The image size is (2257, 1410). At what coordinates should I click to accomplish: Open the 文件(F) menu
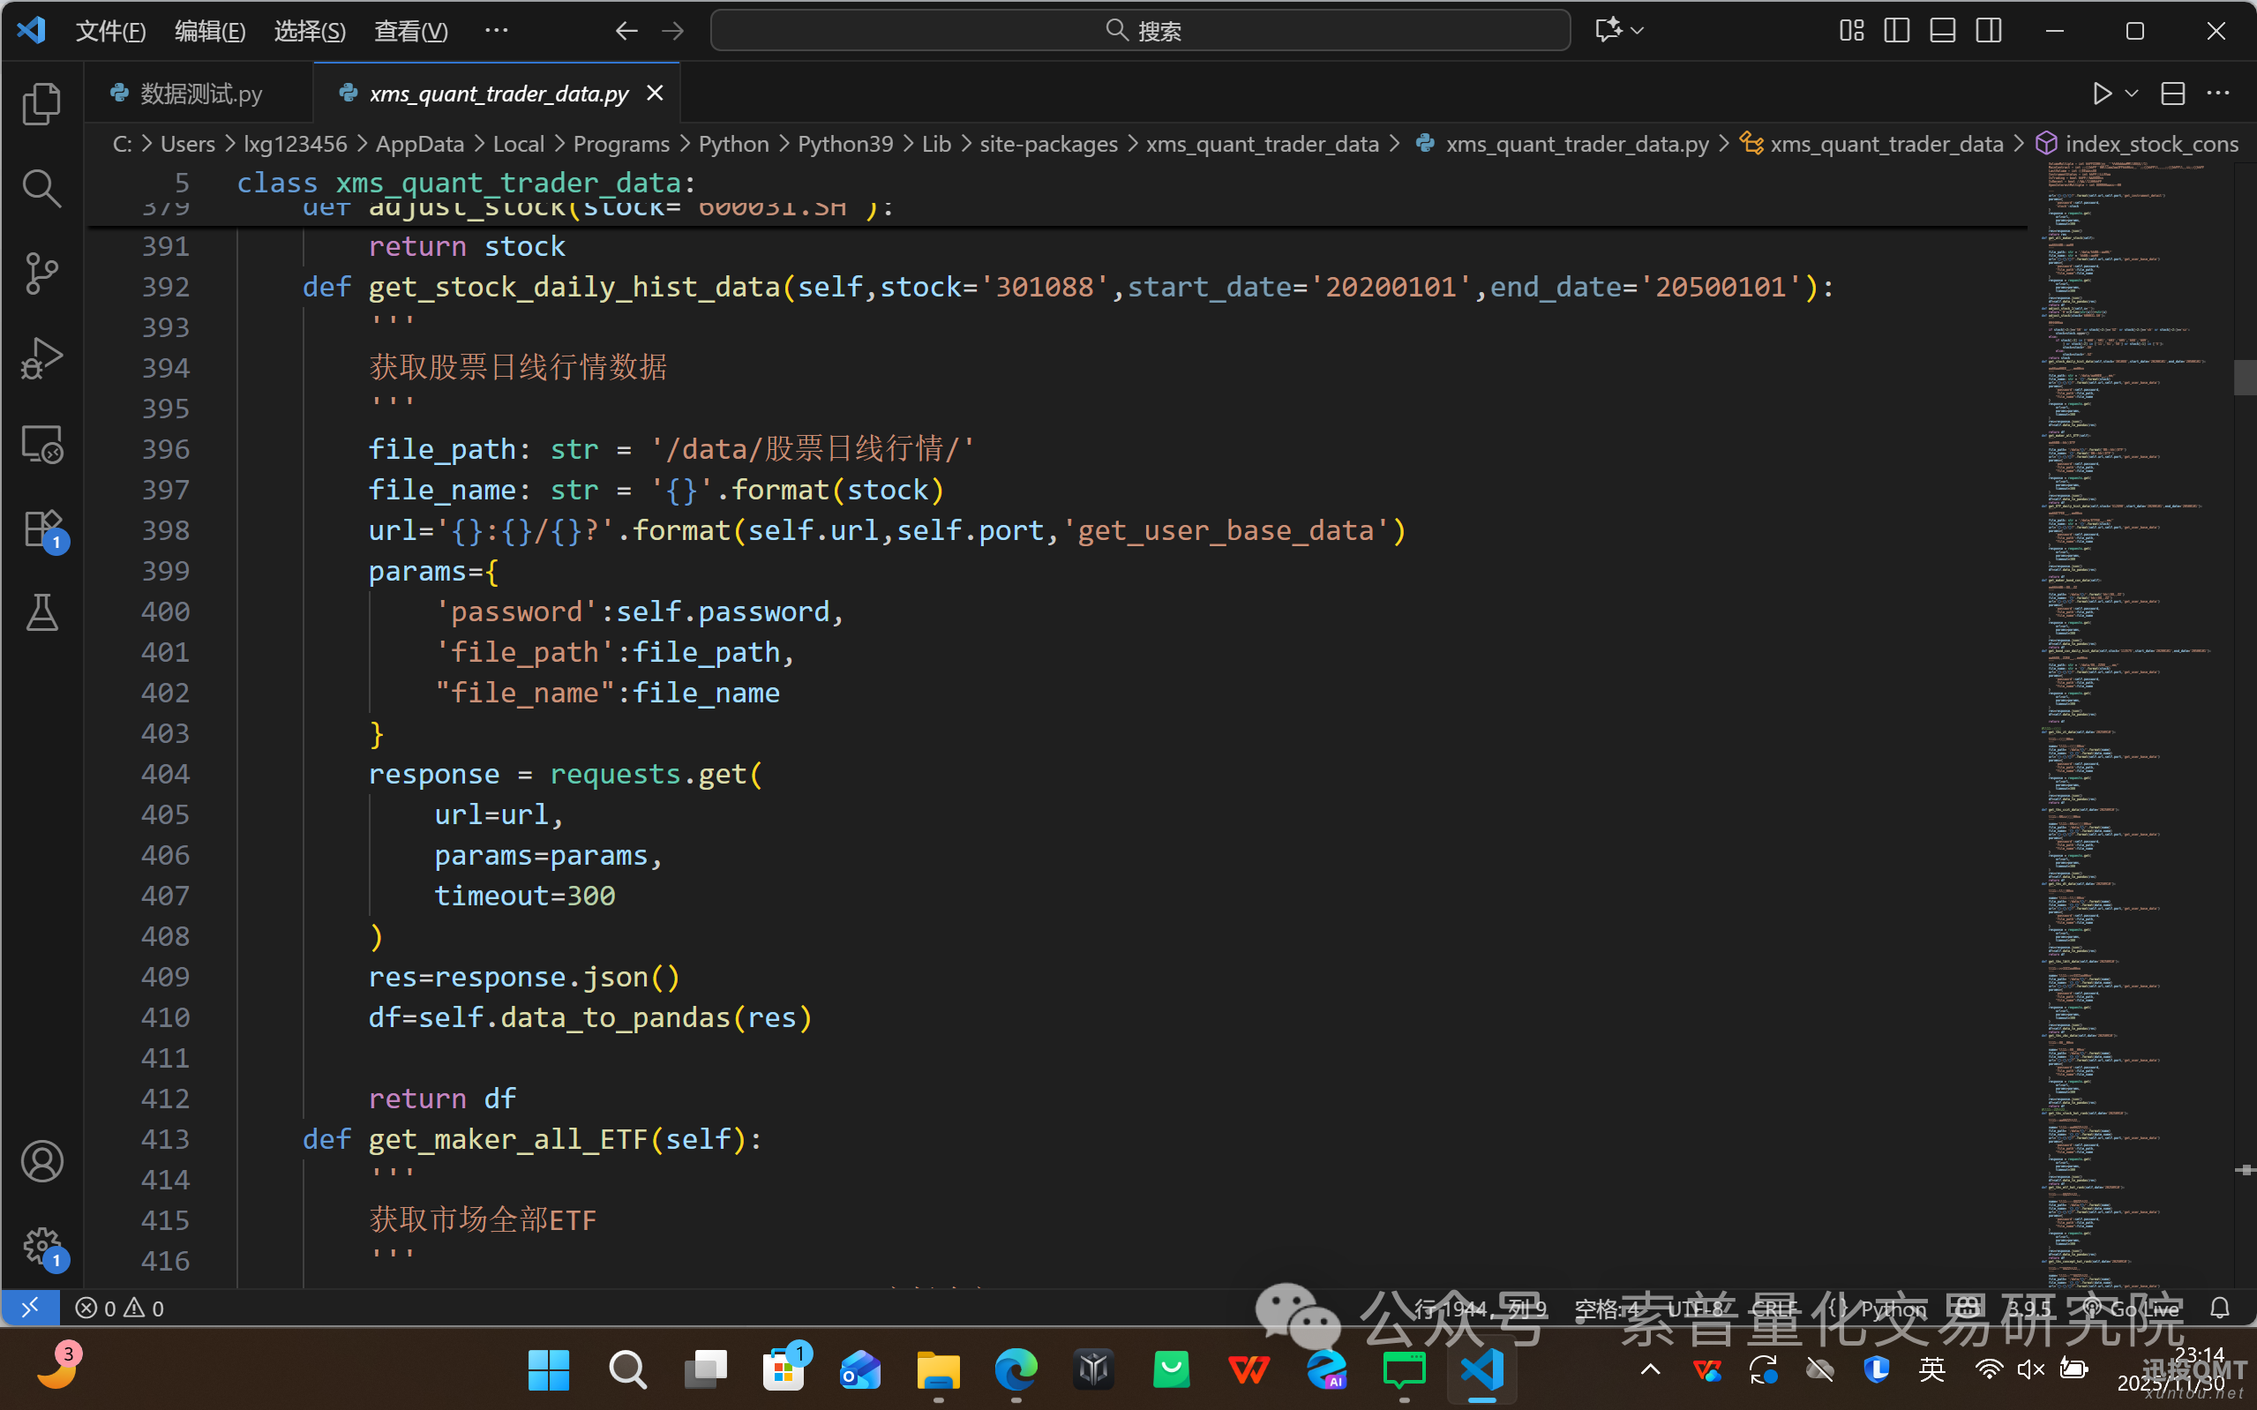(x=110, y=31)
